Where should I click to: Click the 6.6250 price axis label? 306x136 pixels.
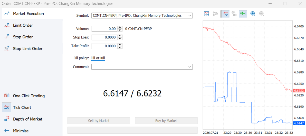pos(299,84)
